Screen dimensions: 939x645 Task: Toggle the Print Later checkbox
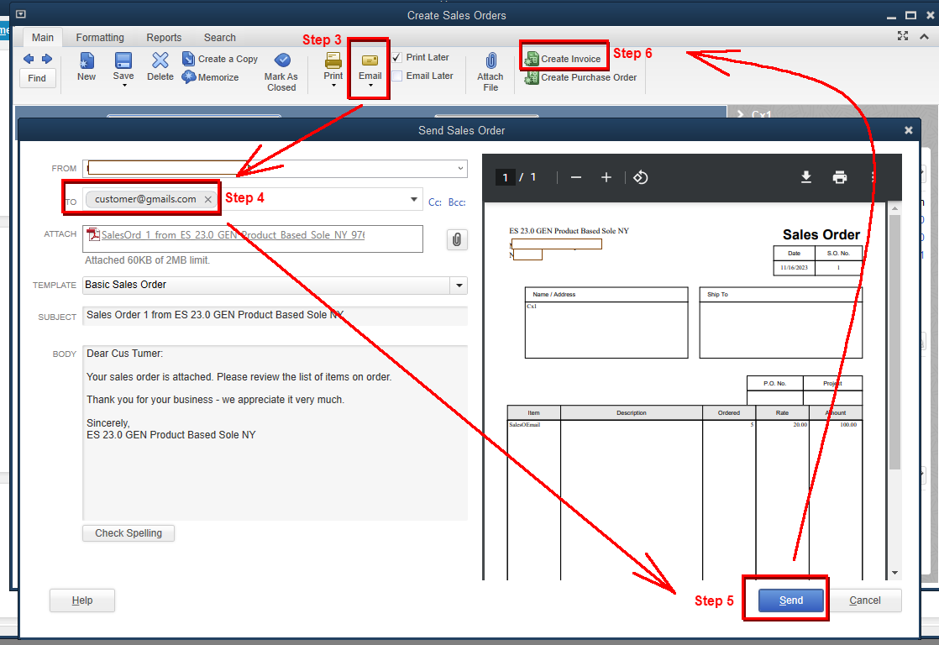[x=395, y=57]
